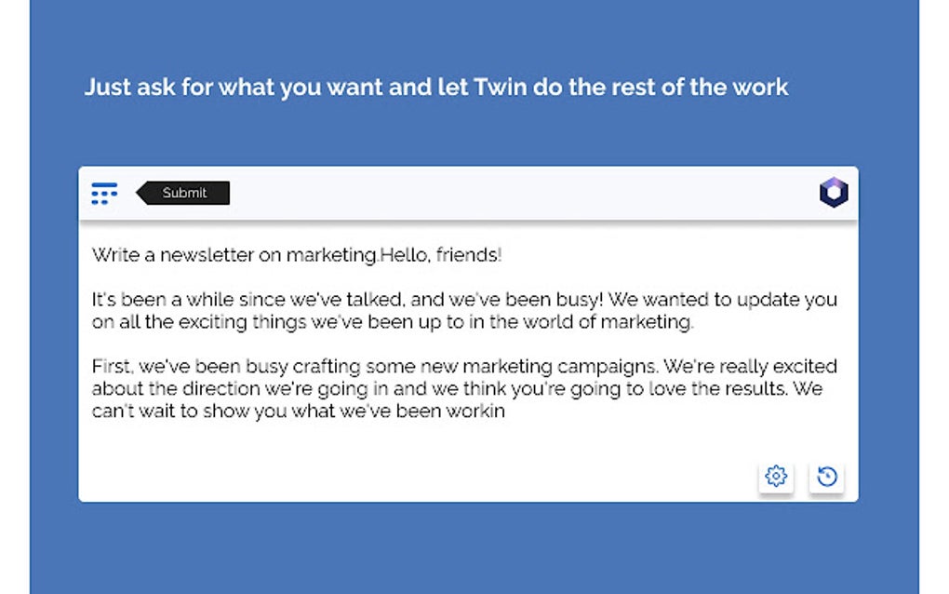
Task: Click the black Submit button
Action: 184,194
